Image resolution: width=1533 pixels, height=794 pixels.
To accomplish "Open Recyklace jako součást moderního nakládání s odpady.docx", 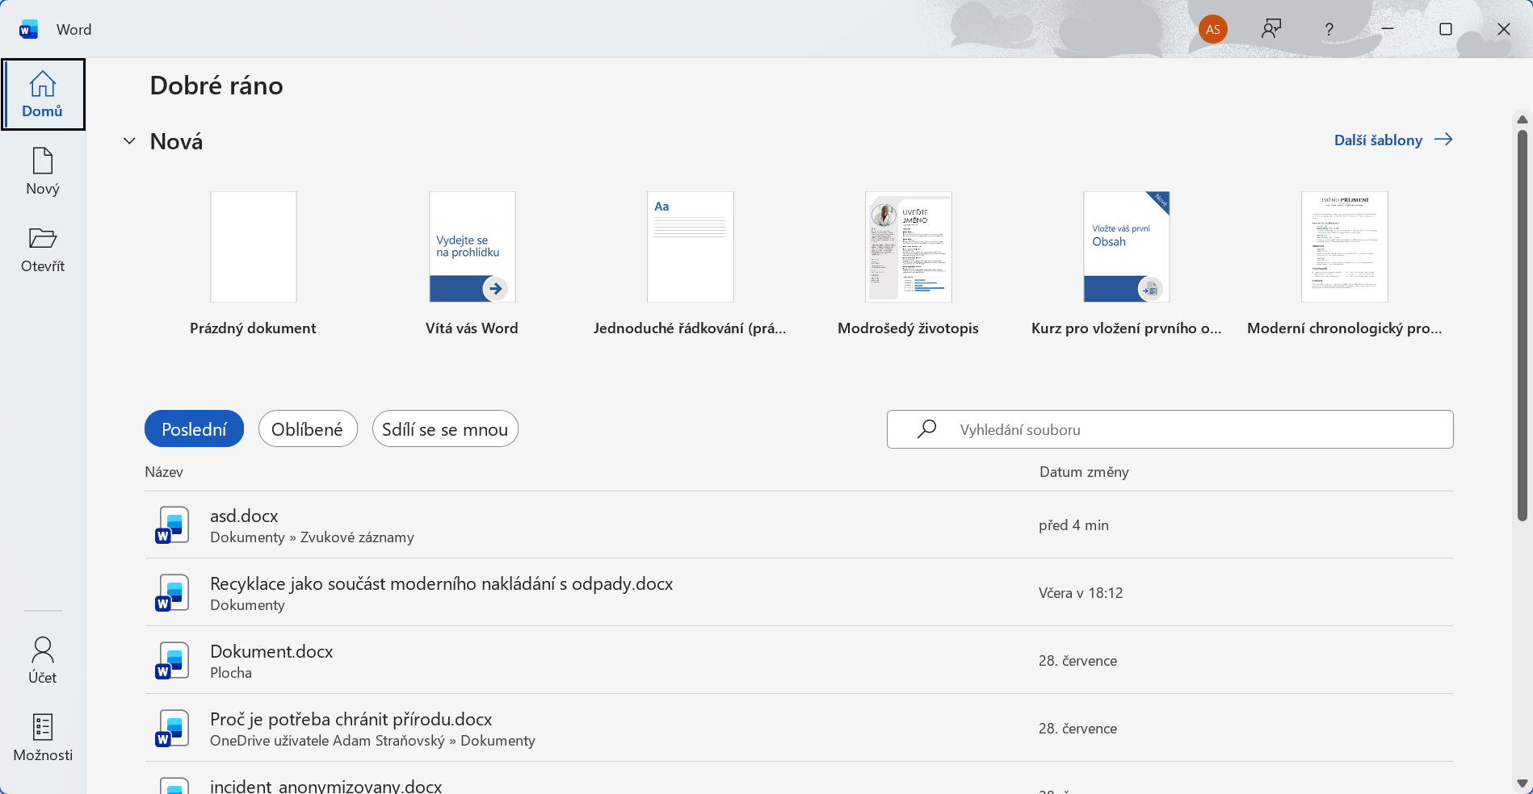I will [799, 593].
